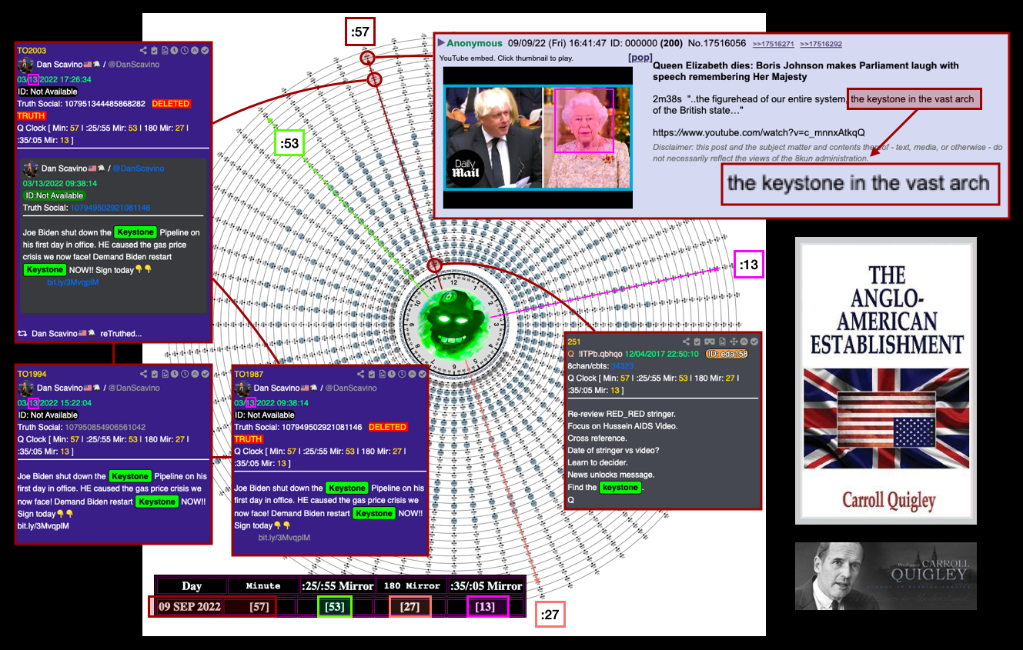Click DELETED TRUTH label on post TO1987
The width and height of the screenshot is (1023, 650).
pos(387,427)
